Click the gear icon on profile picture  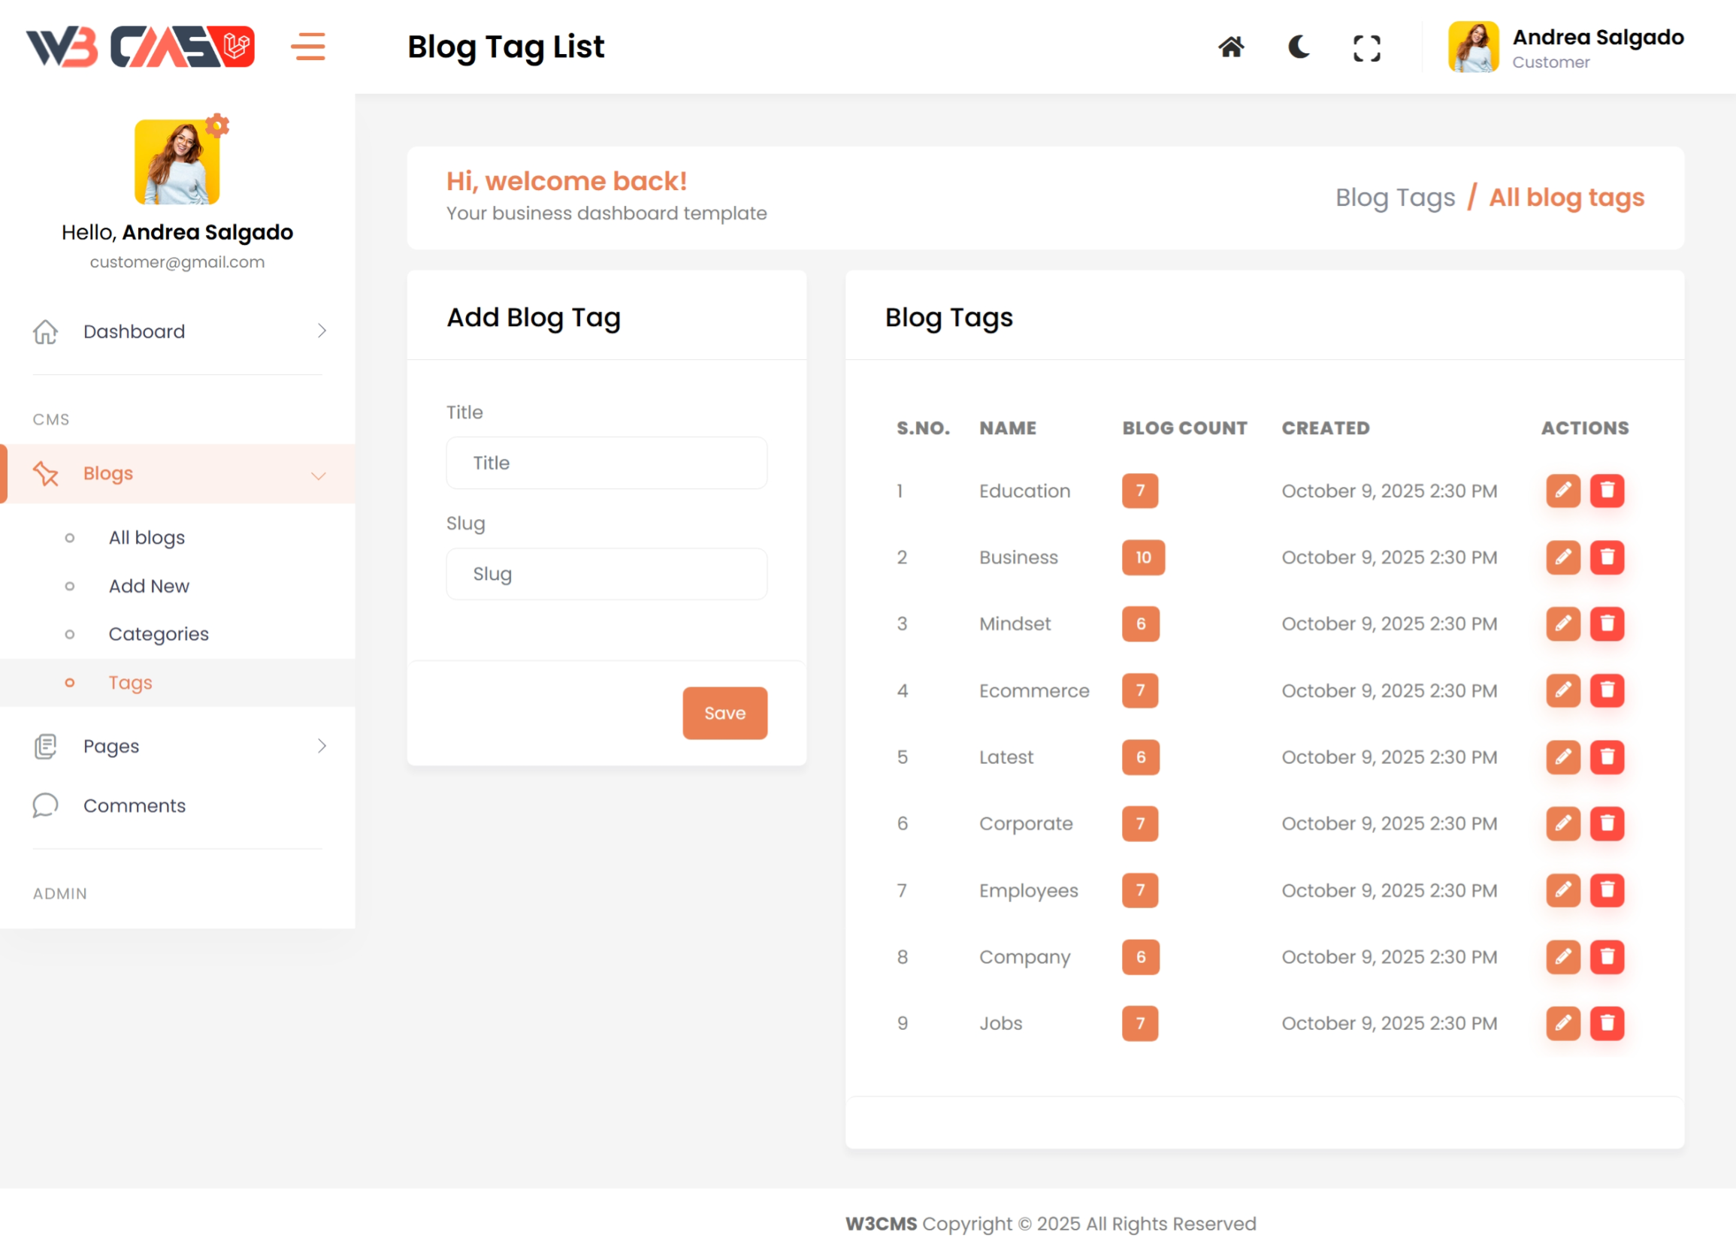coord(218,125)
